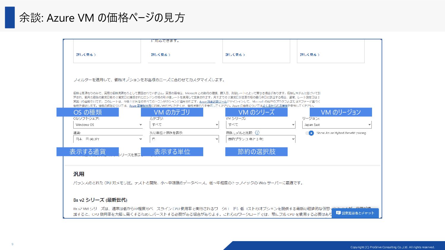Click the 汎用 section heading

(79, 174)
